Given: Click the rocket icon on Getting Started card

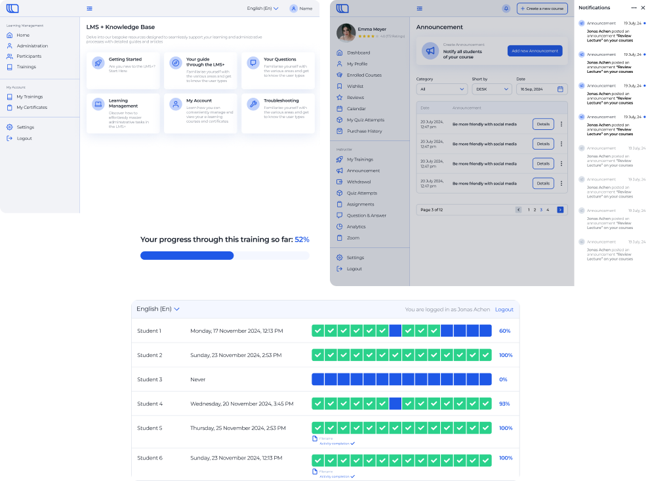Looking at the screenshot, I should click(x=98, y=63).
